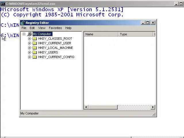Click the horizontal scrollbar thumb in values pane

(x=103, y=107)
